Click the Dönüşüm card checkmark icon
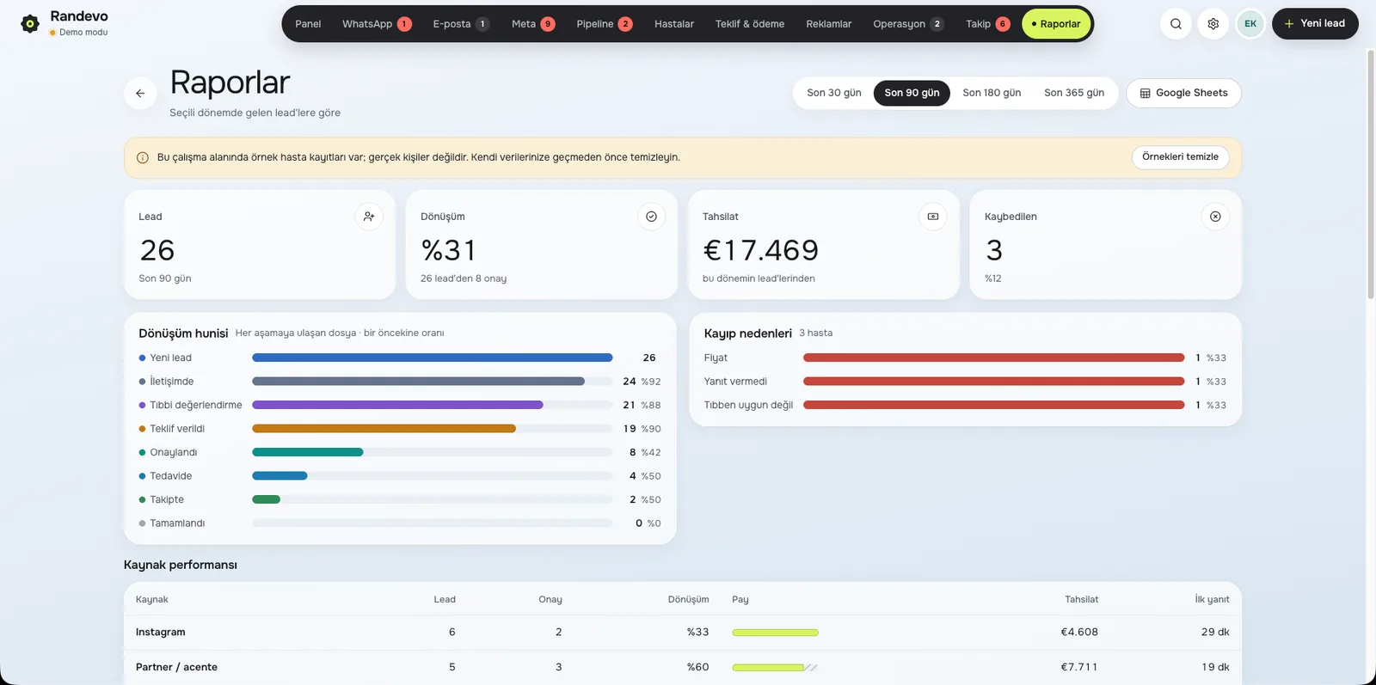Image resolution: width=1376 pixels, height=685 pixels. 651,217
